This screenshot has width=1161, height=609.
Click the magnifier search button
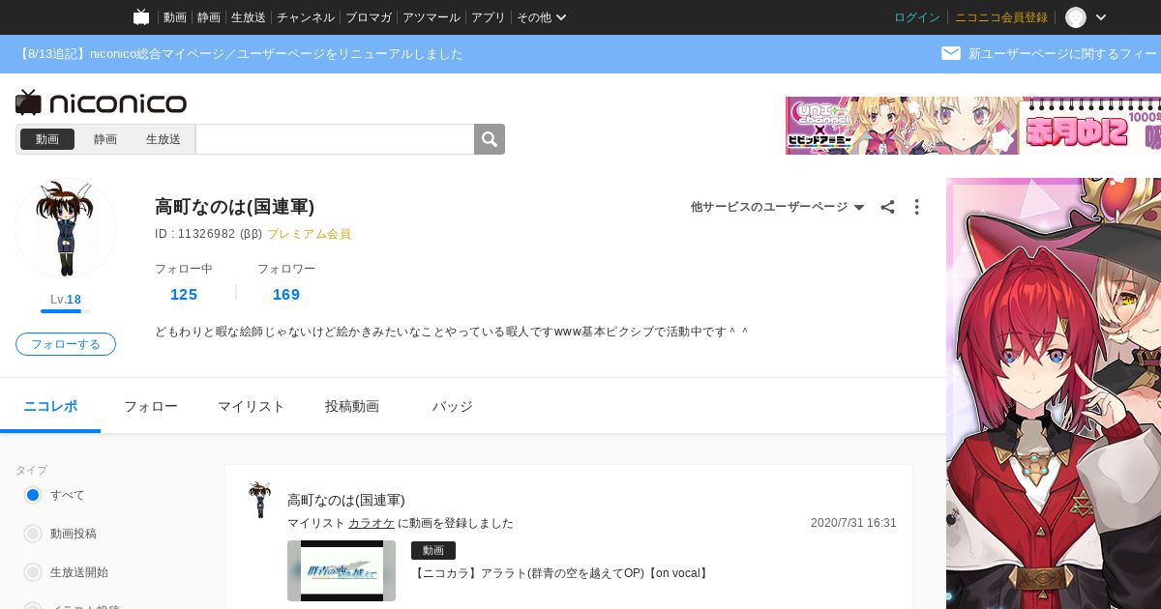tap(490, 139)
